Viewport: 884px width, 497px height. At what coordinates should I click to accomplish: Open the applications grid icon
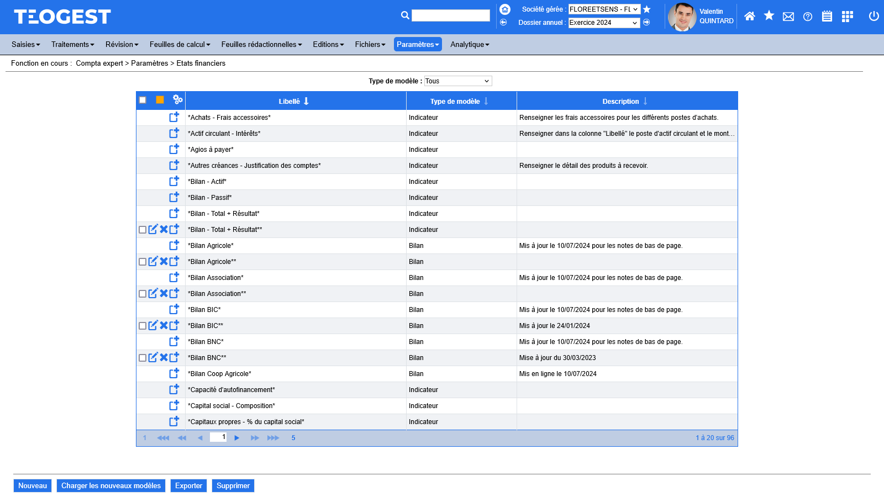pos(847,17)
